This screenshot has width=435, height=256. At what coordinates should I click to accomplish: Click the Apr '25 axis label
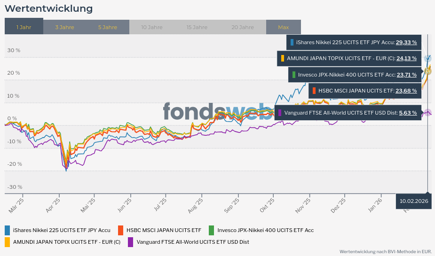(53, 205)
